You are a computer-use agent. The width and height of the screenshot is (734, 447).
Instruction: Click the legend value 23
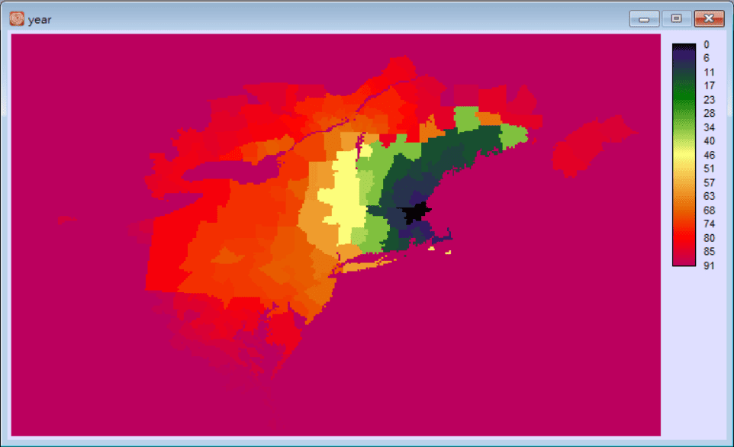coord(709,100)
